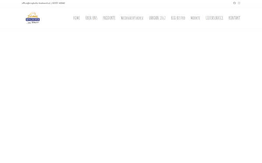
Task: Open the Instagram social icon
Action: click(239, 3)
